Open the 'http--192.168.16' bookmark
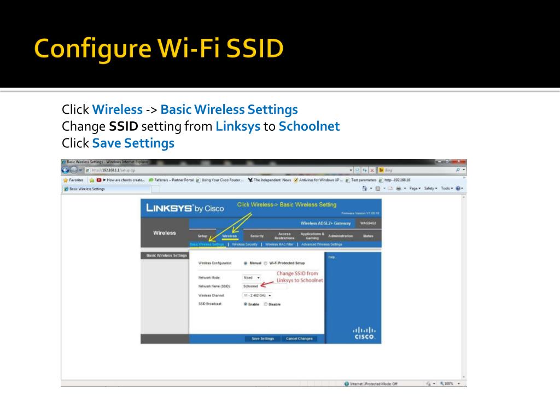560x420 pixels. (394, 180)
